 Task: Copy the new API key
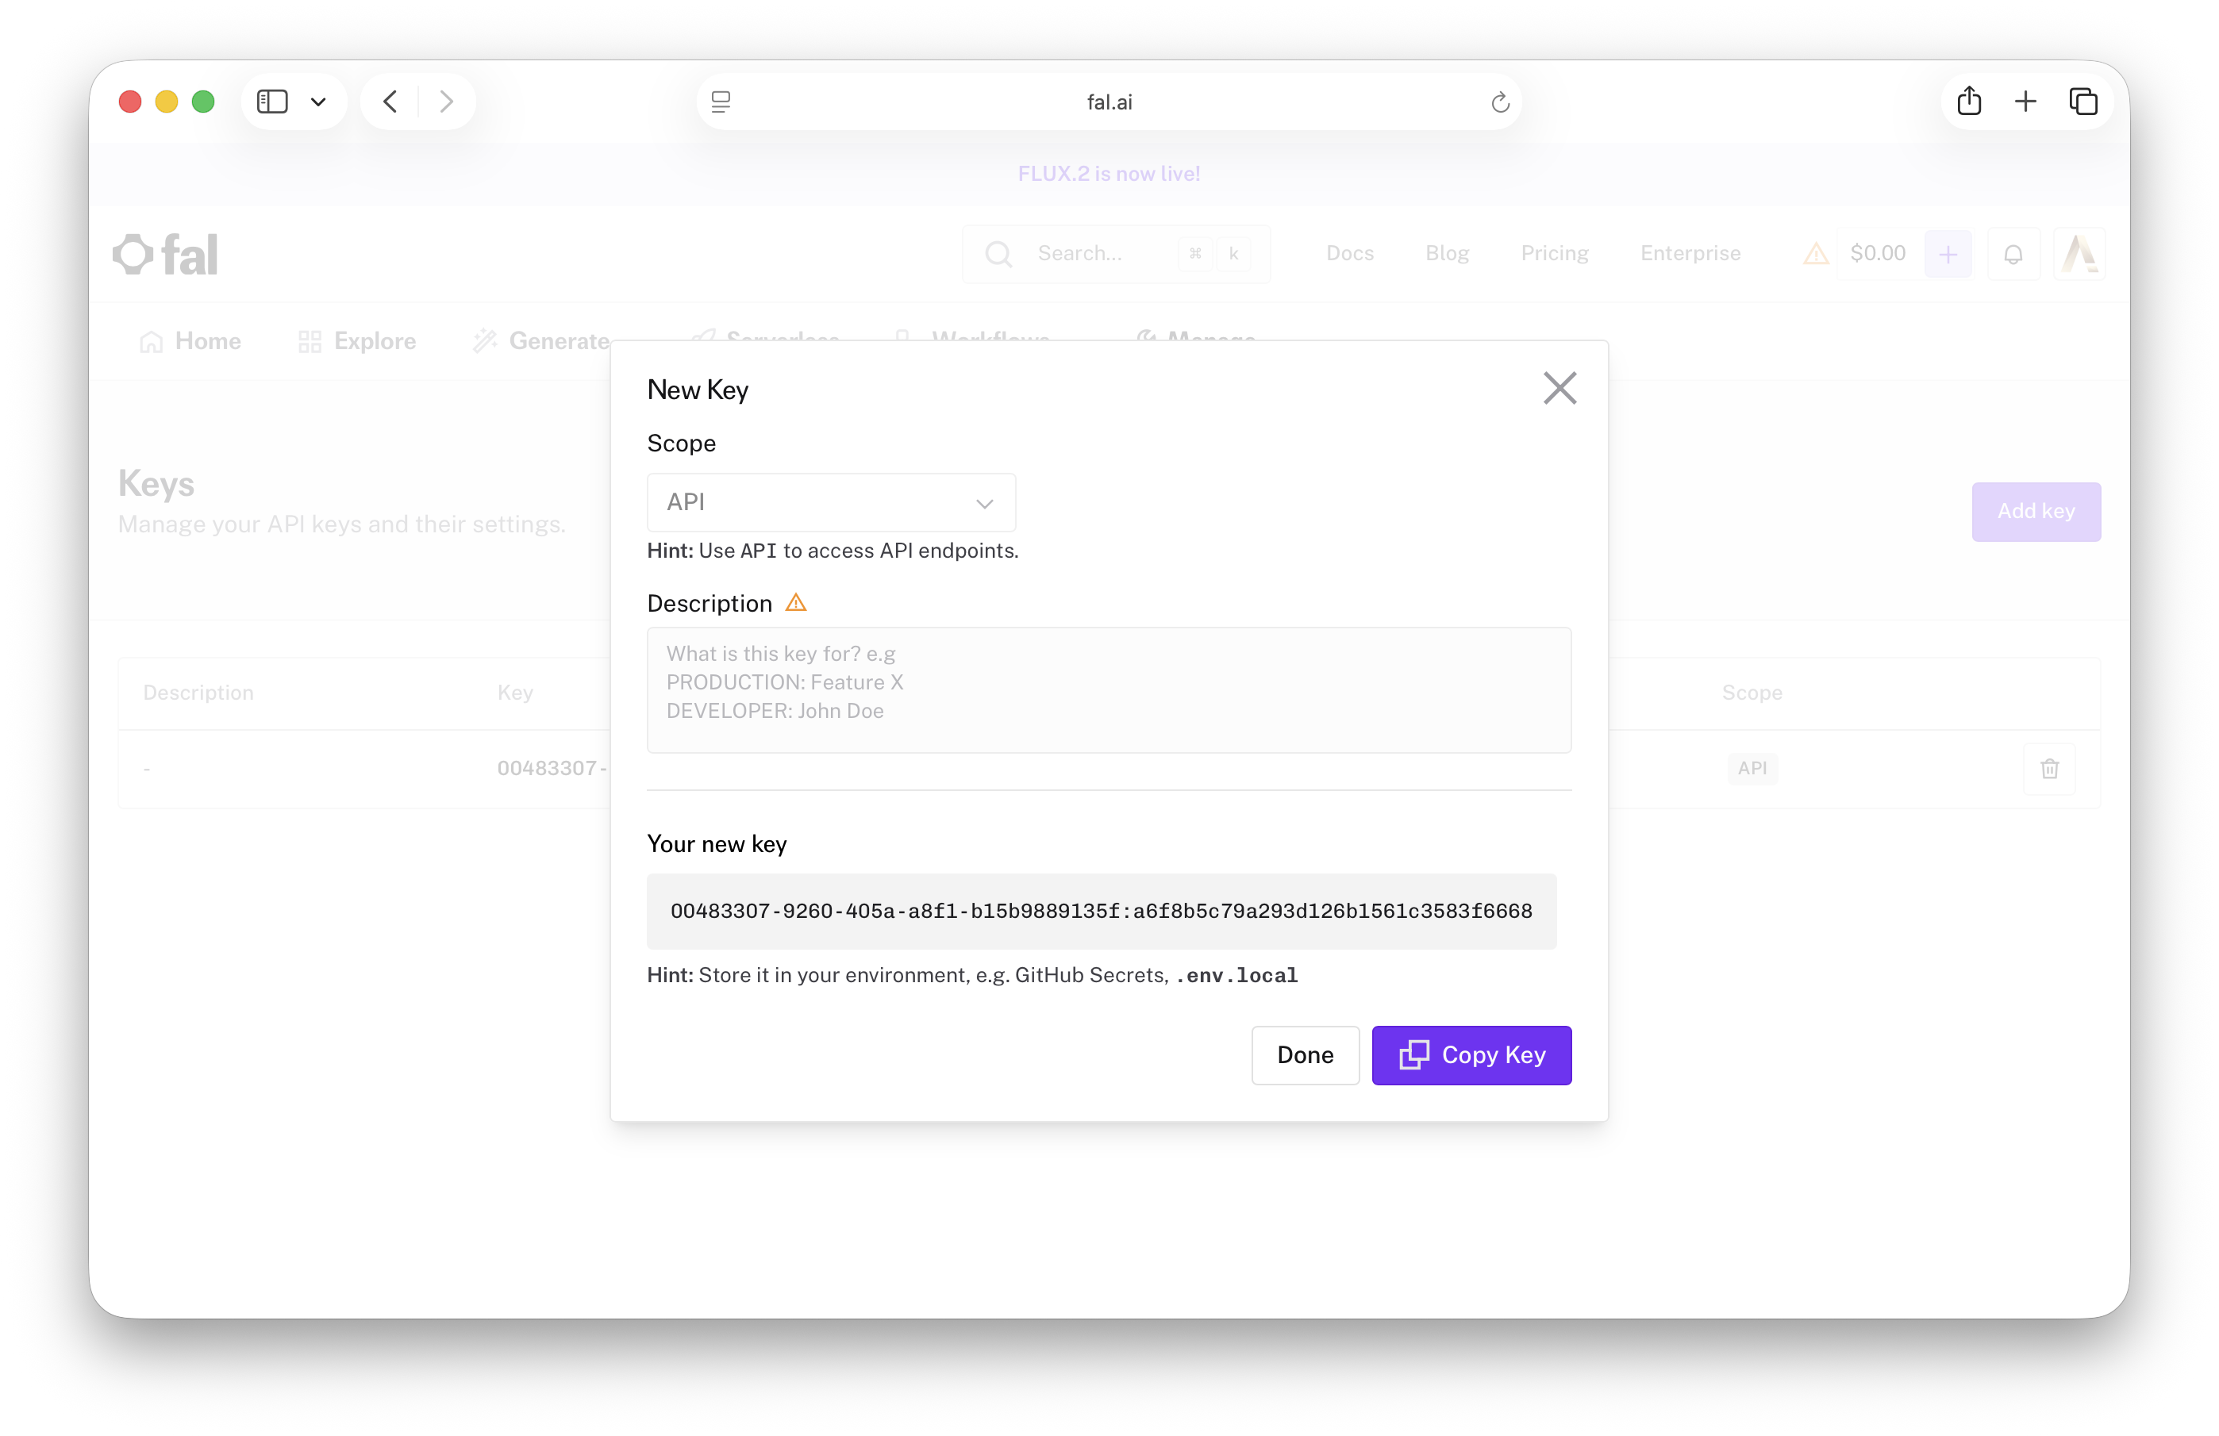coord(1471,1055)
